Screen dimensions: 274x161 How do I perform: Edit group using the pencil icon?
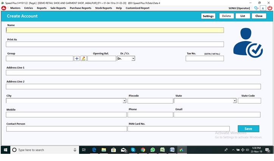point(83,59)
